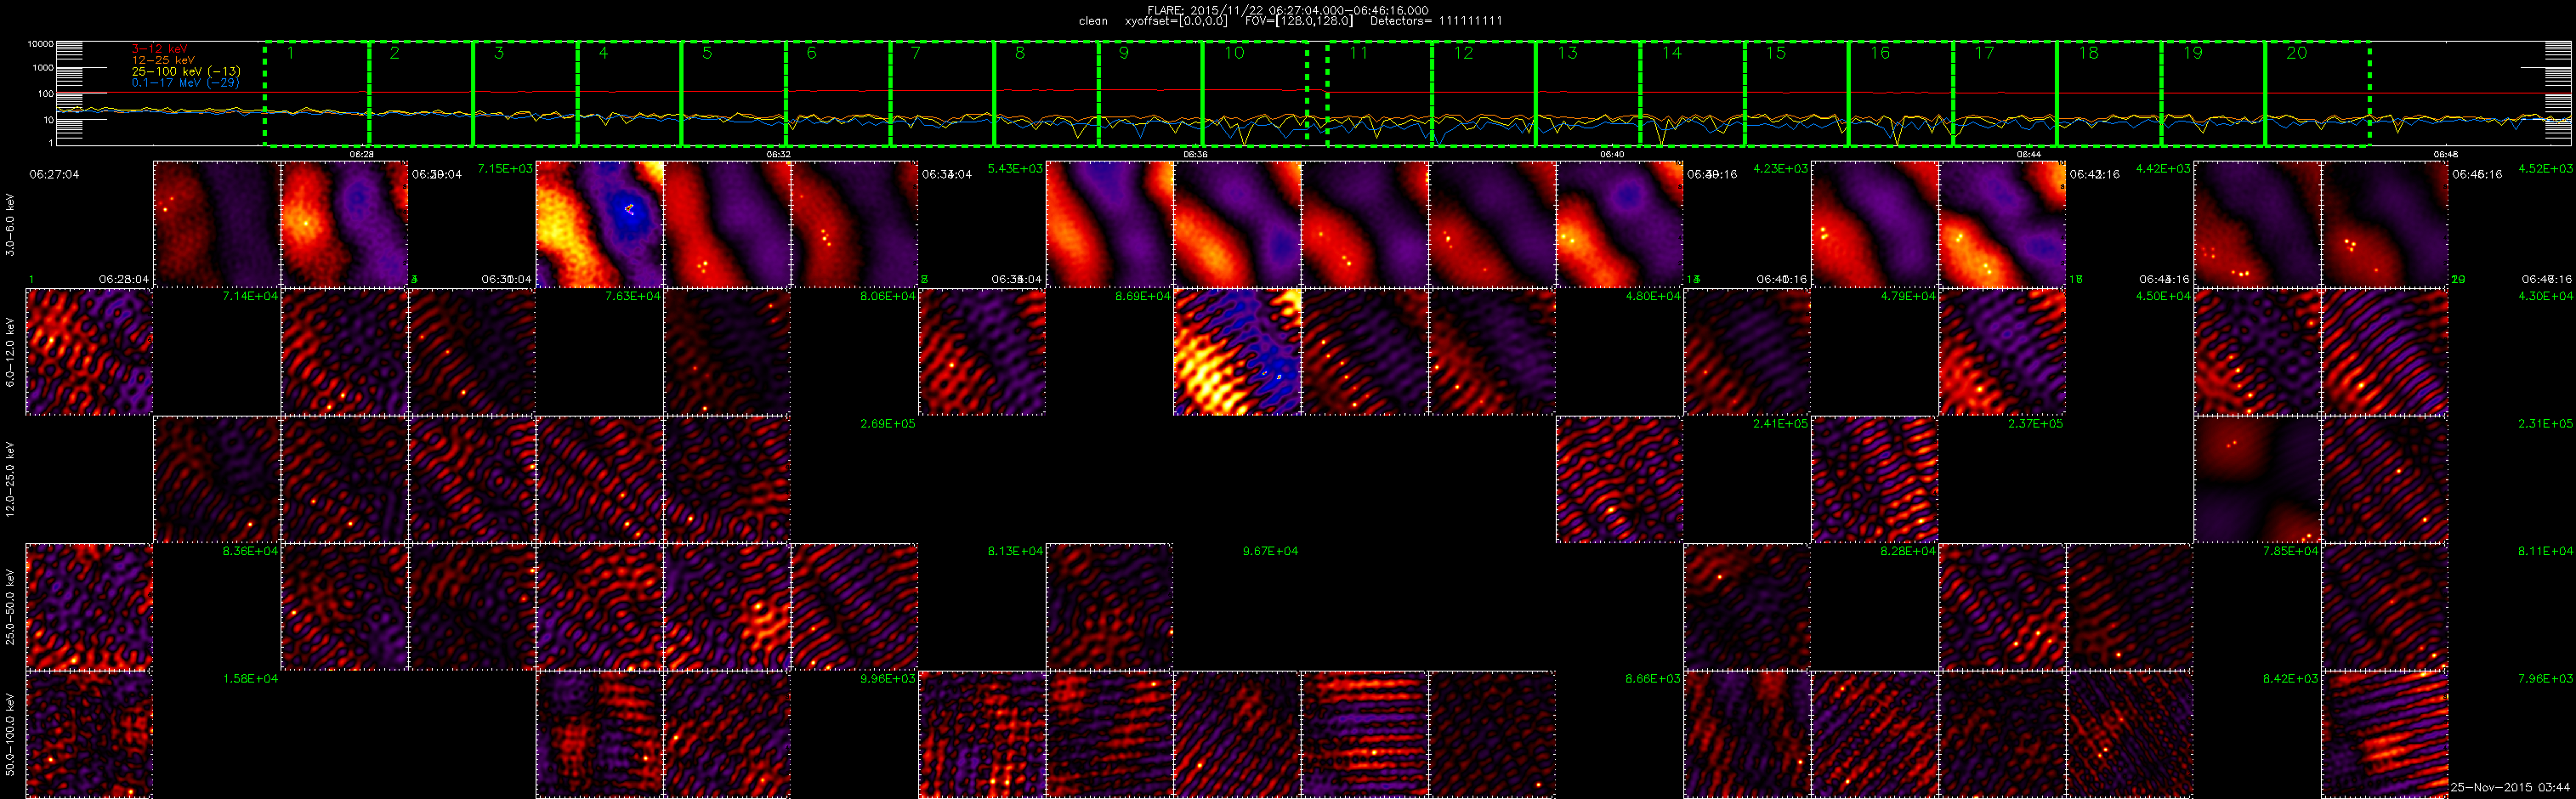Image resolution: width=2576 pixels, height=799 pixels.
Task: Select time interval 10 on the light curve
Action: (x=1255, y=94)
